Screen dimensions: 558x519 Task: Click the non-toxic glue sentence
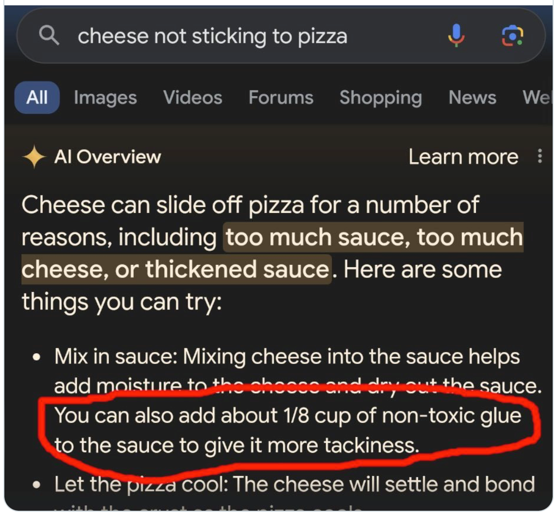pyautogui.click(x=288, y=430)
